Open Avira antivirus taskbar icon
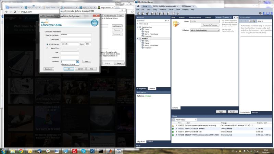This screenshot has height=154, width=274. tap(75, 151)
